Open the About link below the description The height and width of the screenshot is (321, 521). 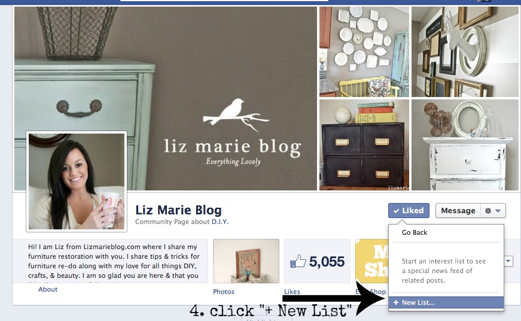pos(48,289)
